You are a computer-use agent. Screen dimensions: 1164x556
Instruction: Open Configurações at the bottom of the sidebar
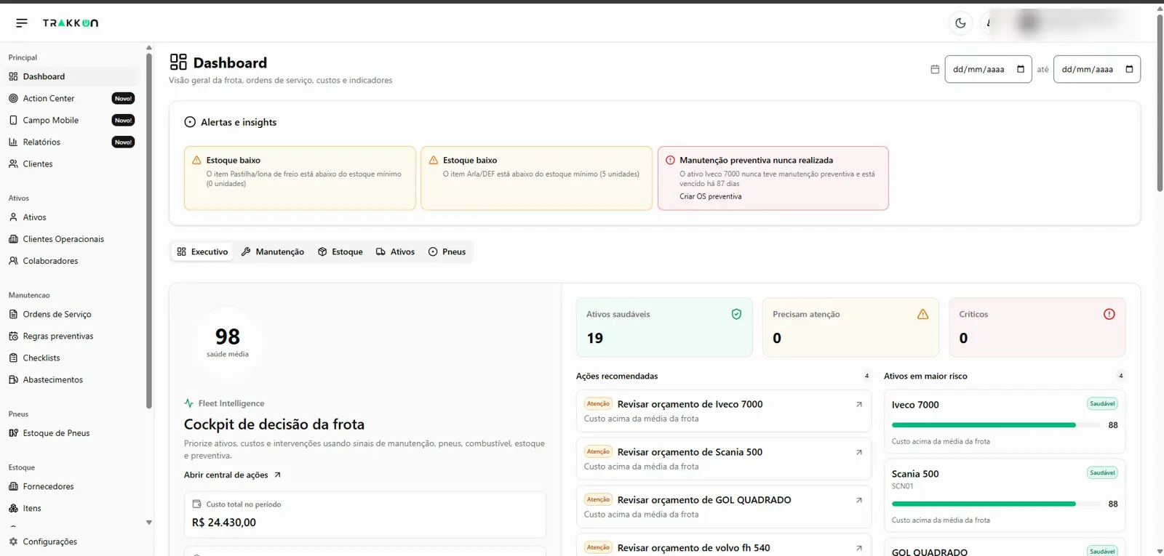(x=71, y=541)
